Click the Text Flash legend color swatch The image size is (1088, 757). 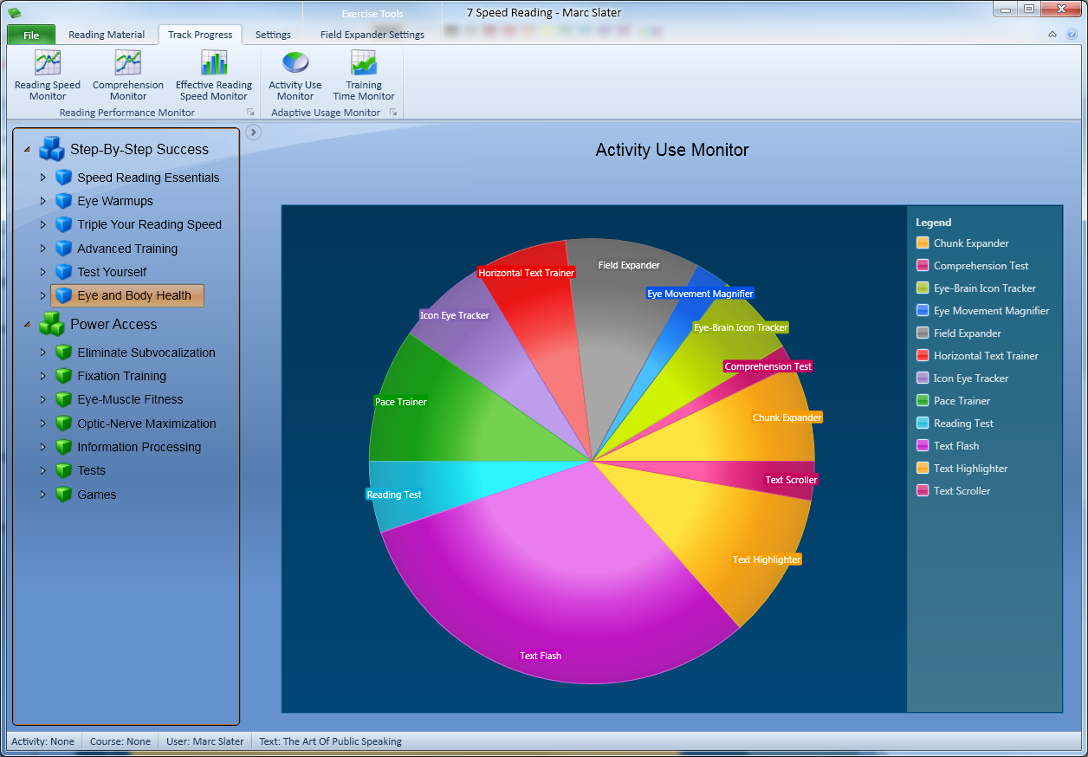tap(923, 446)
